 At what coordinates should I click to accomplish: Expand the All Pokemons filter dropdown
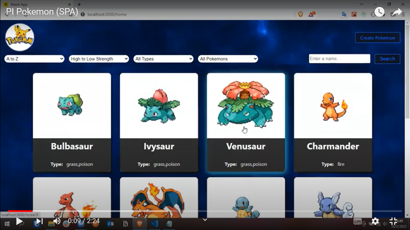pos(228,59)
